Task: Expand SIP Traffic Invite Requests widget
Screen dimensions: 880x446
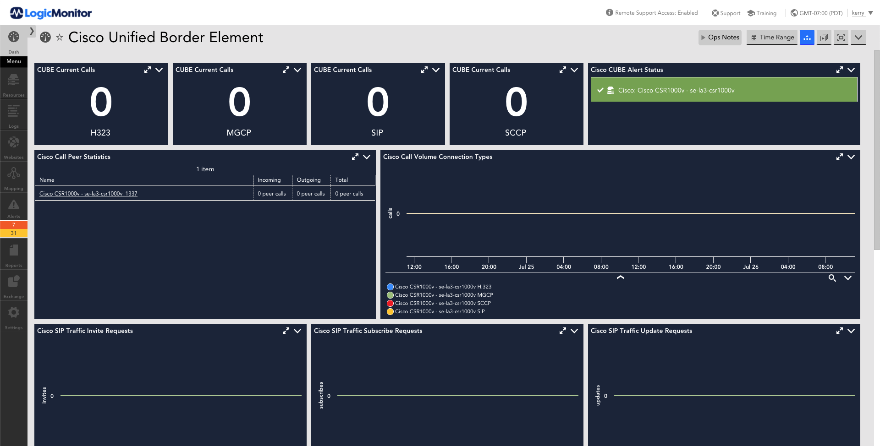Action: point(286,331)
